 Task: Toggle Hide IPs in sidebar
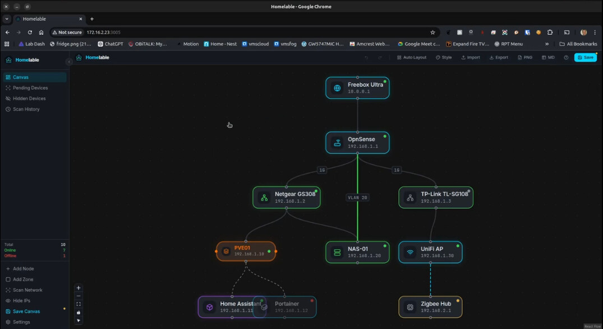21,301
